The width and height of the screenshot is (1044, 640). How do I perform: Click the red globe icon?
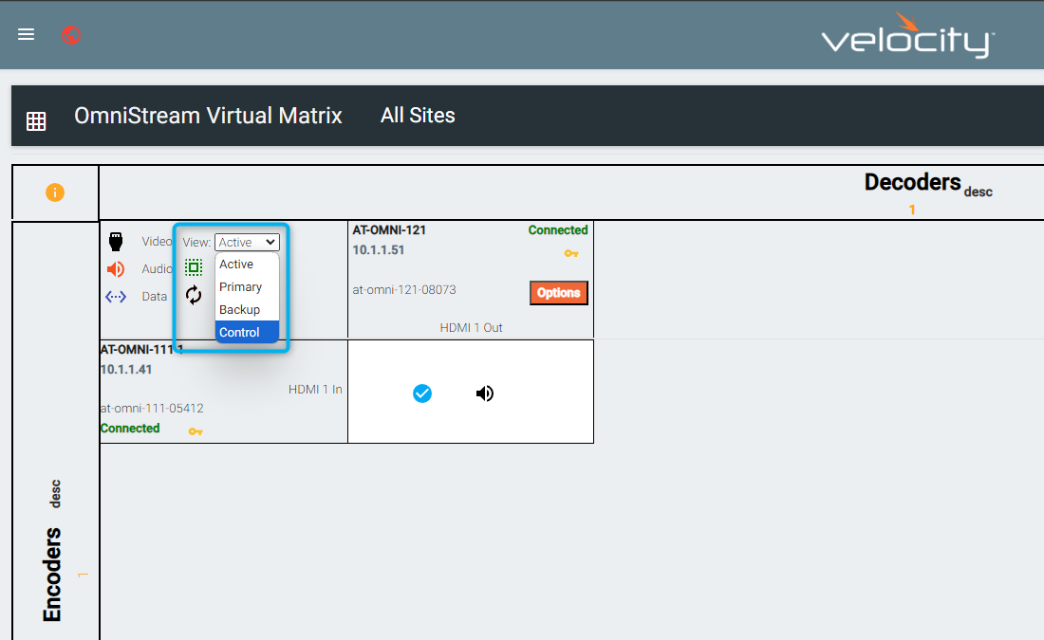click(71, 34)
